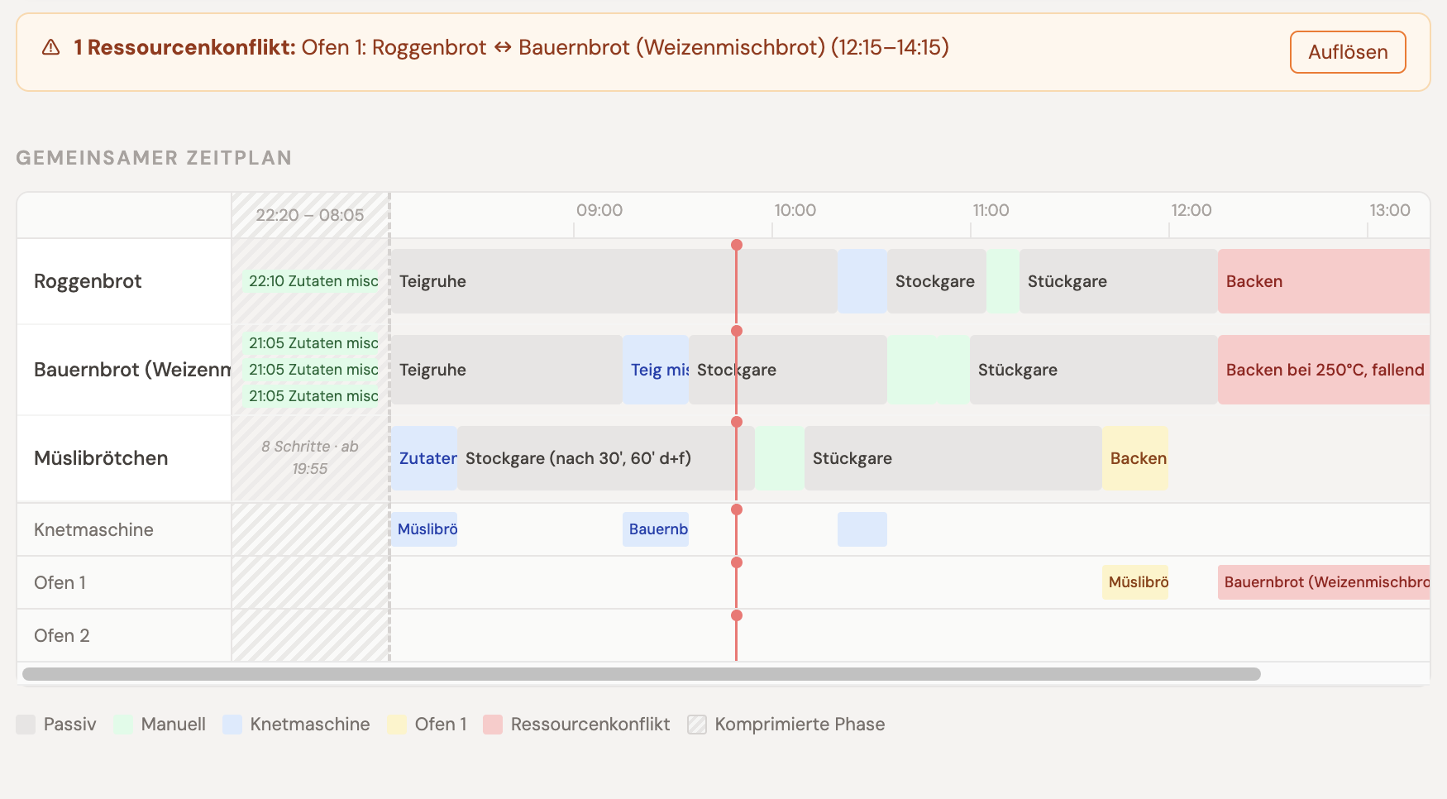
Task: Click the red current-time marker dot
Action: pos(737,245)
